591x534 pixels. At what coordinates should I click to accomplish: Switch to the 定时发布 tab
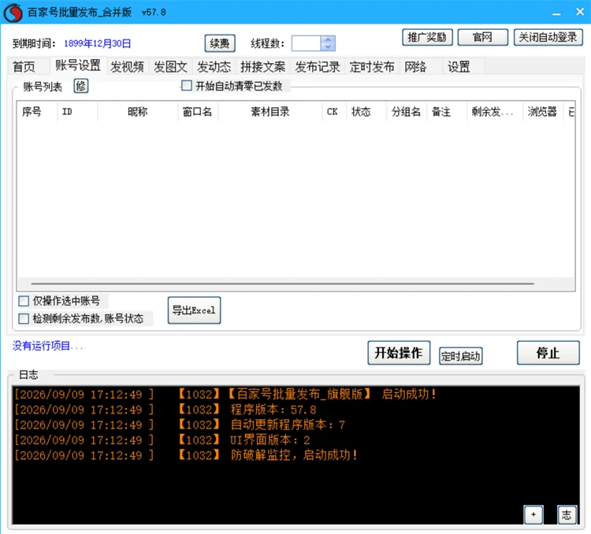372,67
